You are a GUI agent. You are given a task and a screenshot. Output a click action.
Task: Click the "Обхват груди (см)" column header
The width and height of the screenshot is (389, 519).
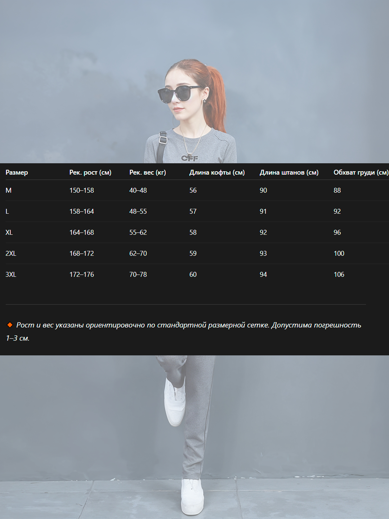coord(360,173)
